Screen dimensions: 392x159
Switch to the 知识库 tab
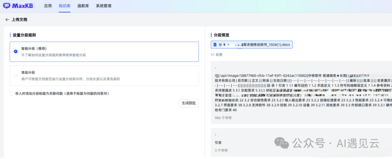[65, 6]
